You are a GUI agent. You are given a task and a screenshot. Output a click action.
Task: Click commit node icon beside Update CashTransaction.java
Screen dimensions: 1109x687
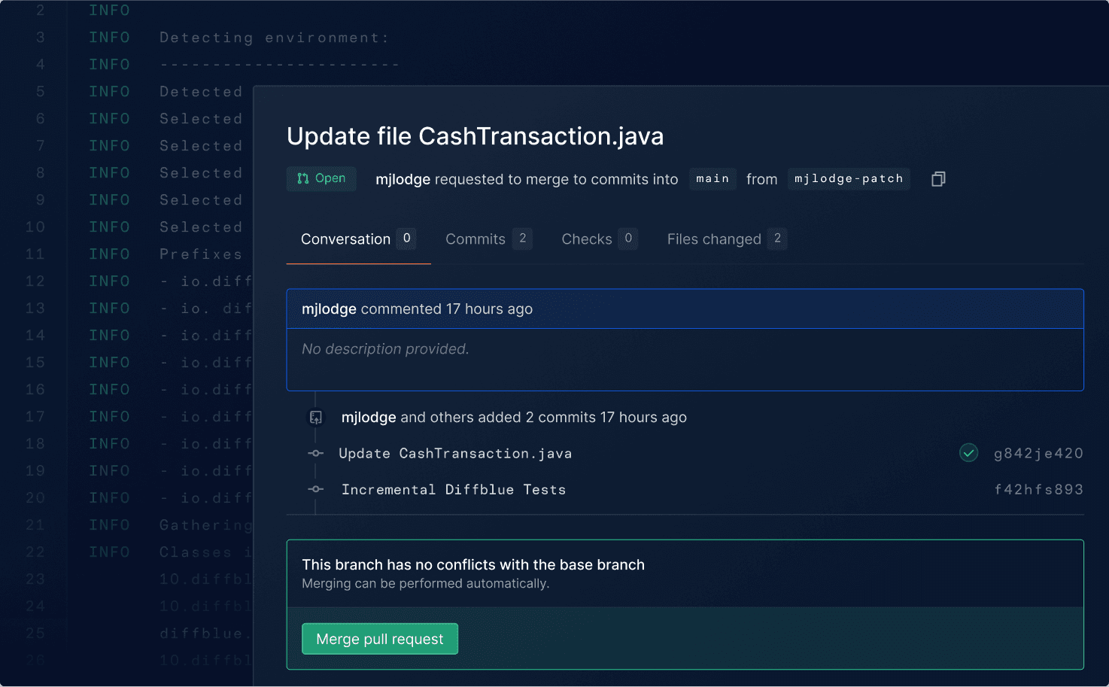[x=316, y=453]
